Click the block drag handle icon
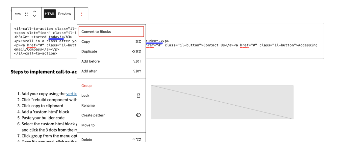The width and height of the screenshot is (337, 142). tap(26, 14)
